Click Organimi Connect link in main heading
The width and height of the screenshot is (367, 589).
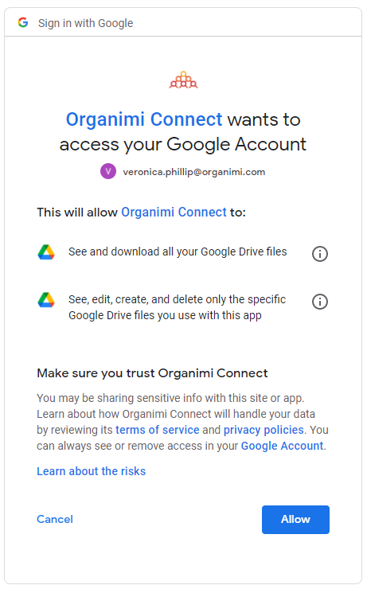click(144, 119)
